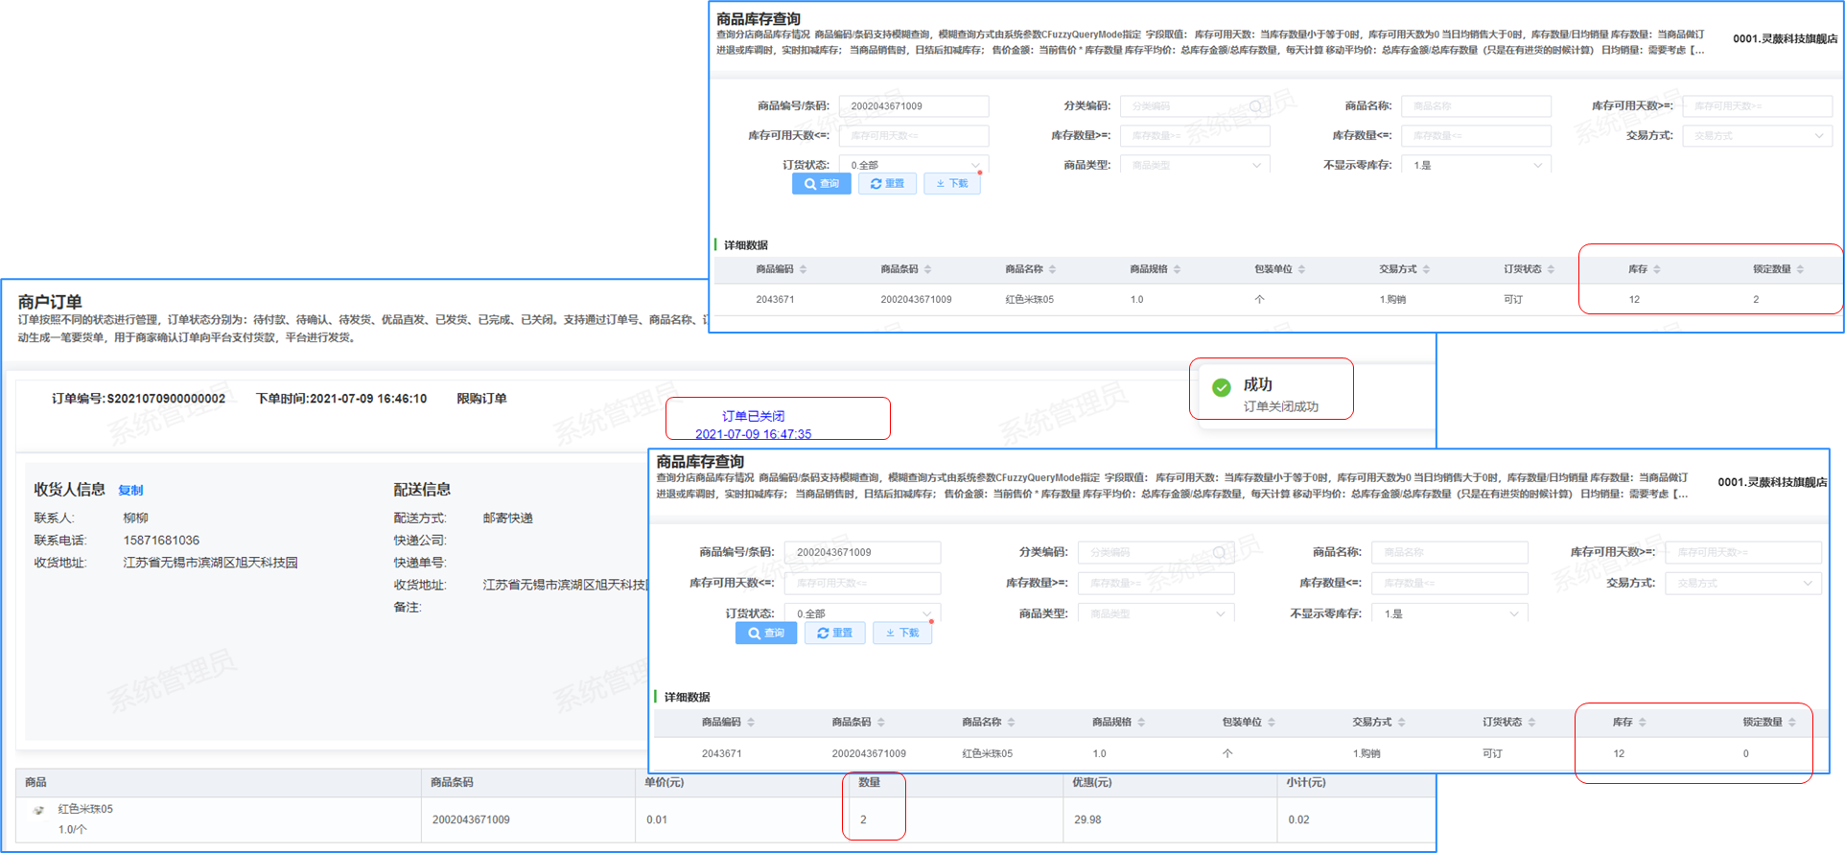
Task: Click 分类编码 search icon in upper inventory window
Action: click(x=1255, y=106)
